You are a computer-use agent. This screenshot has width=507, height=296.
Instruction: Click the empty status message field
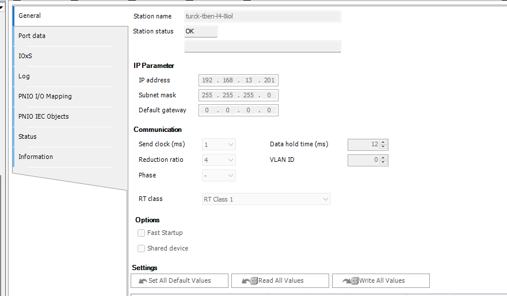(x=262, y=46)
